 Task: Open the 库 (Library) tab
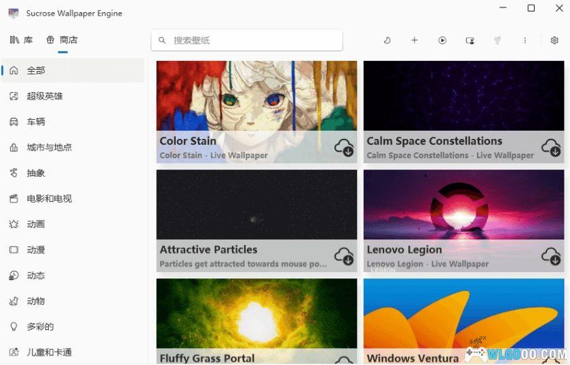point(21,40)
